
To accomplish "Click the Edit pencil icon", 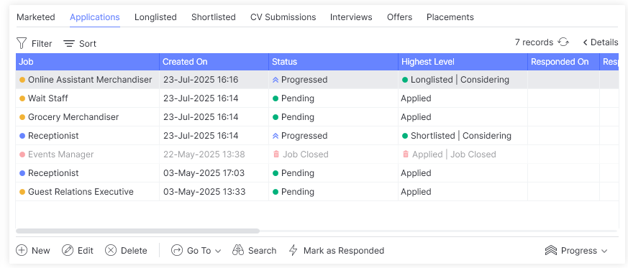I will (68, 251).
